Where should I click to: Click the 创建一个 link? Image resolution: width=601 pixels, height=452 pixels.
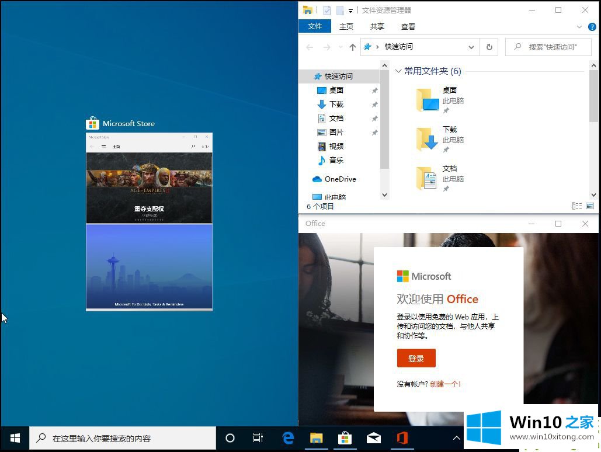point(445,384)
